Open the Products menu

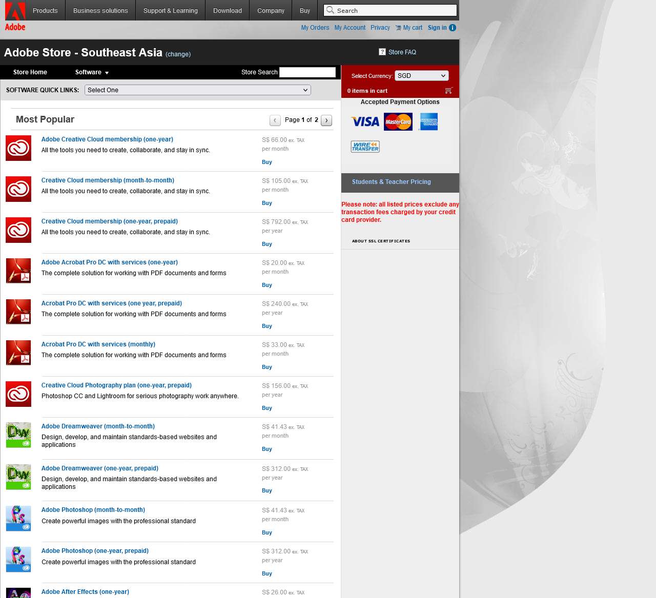point(45,10)
